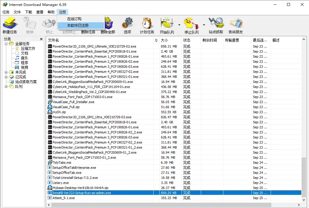The height and width of the screenshot is (208, 309).
Task: Open the 任务 menu
Action: (x=6, y=12)
